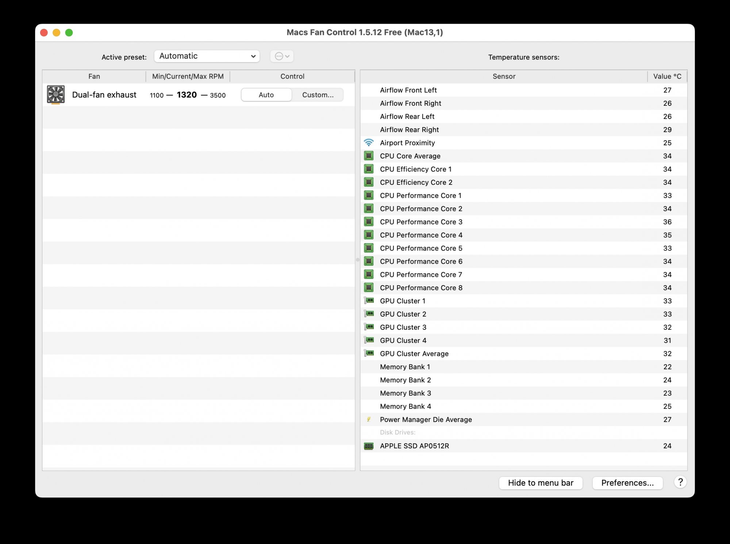
Task: Click the Min/Current/Max RPM column header
Action: click(188, 76)
